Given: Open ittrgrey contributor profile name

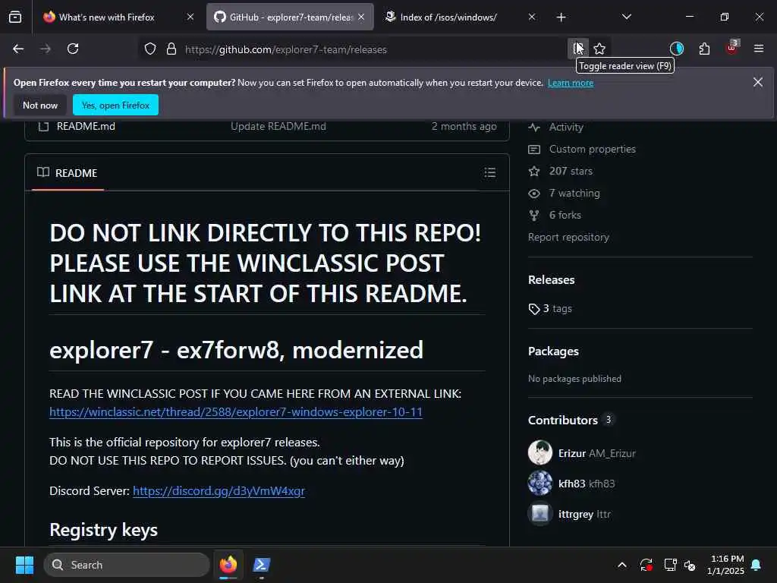Looking at the screenshot, I should point(575,514).
